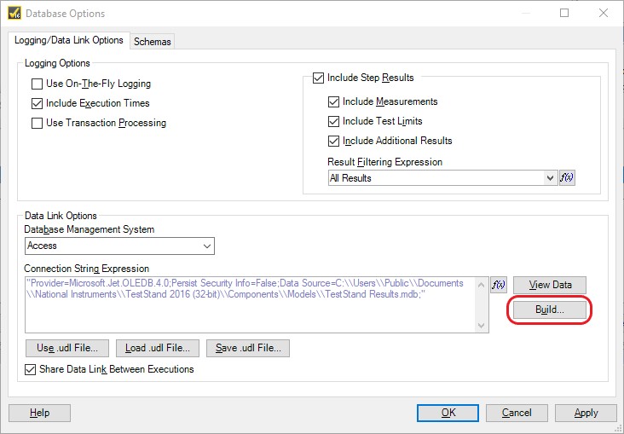Toggle Share Data Link Between Executions
This screenshot has height=434, width=624.
(30, 369)
